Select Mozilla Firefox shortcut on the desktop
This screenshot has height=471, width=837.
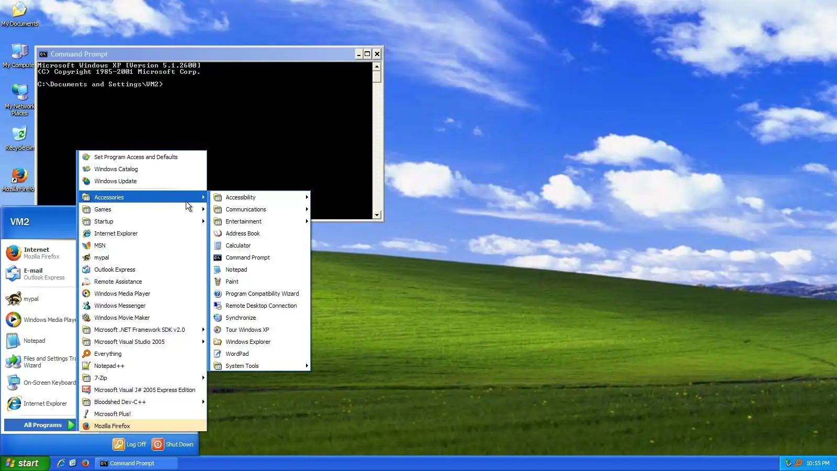tap(19, 180)
